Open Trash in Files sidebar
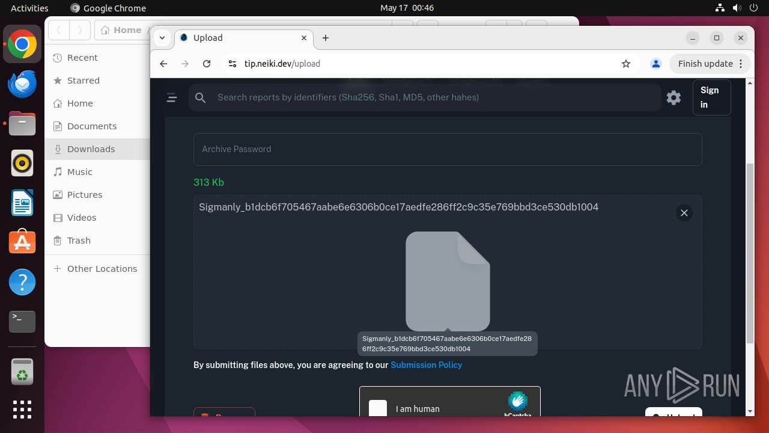Screen dimensions: 769x433 [x=97, y=241]
